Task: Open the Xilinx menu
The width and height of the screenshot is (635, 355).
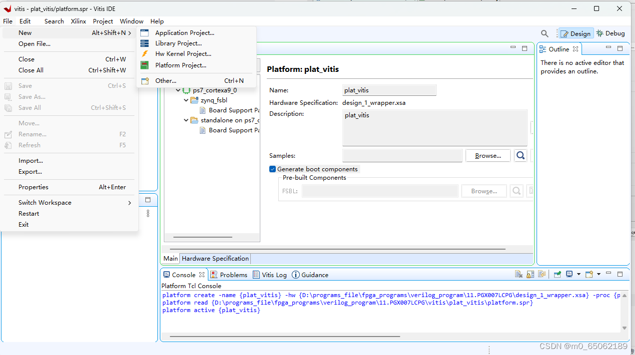Action: point(78,21)
